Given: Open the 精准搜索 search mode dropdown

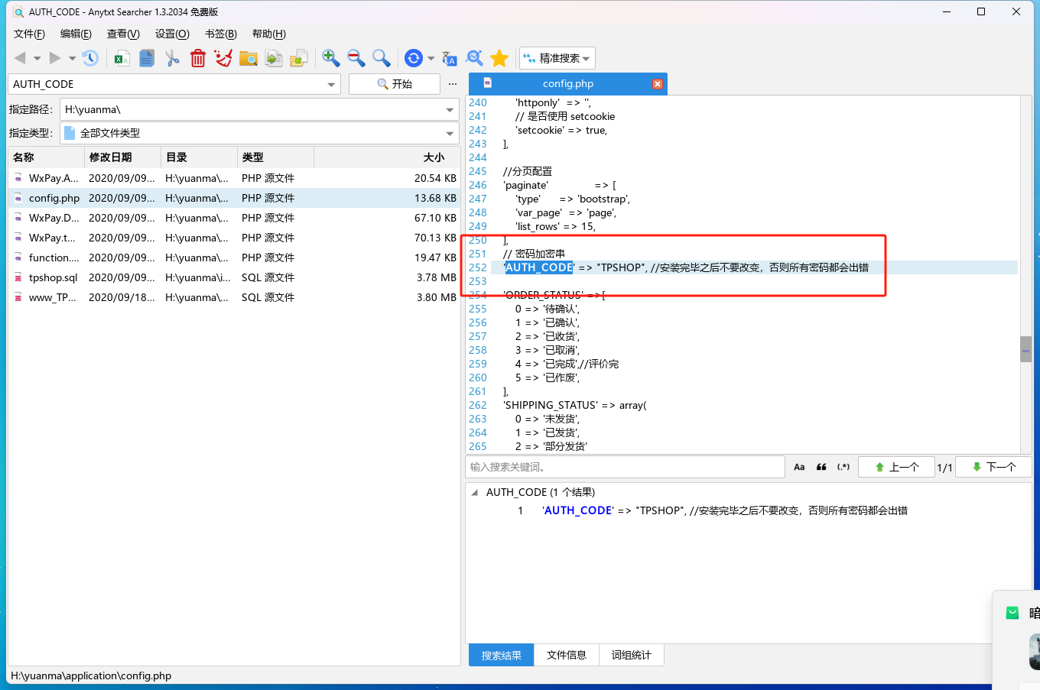Looking at the screenshot, I should coord(557,58).
